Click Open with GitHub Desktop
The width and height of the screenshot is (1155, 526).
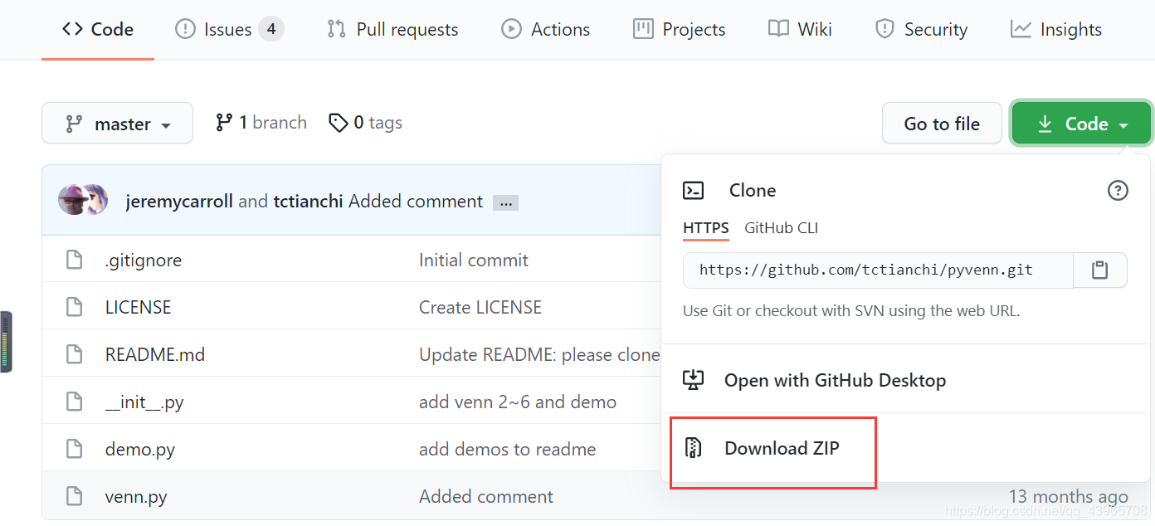click(x=904, y=380)
